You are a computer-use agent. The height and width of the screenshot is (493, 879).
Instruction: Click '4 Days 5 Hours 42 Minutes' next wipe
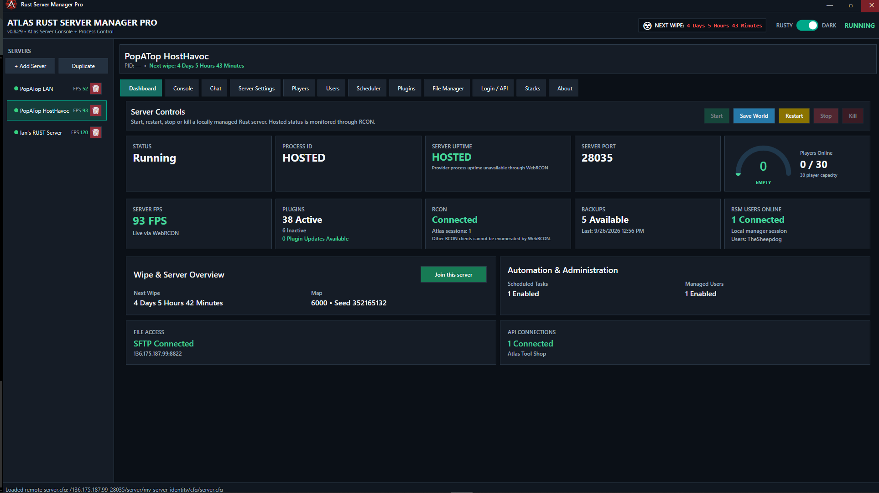(x=178, y=303)
